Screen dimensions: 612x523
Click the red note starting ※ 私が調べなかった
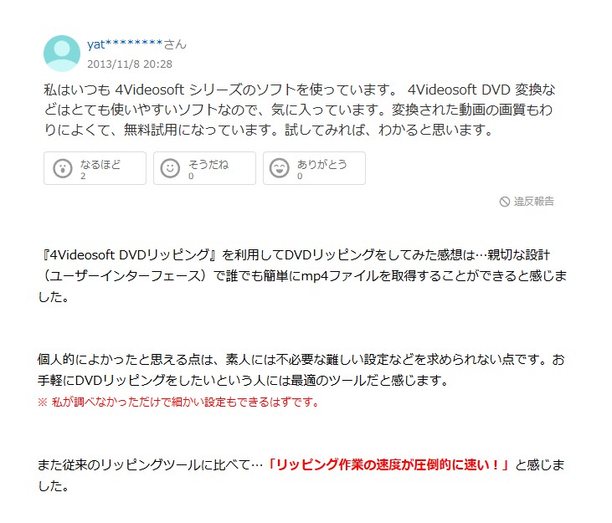(x=178, y=402)
